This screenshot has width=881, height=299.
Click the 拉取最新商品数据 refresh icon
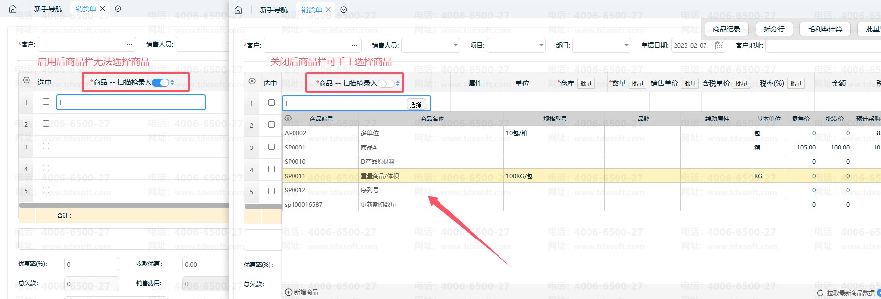pos(820,293)
